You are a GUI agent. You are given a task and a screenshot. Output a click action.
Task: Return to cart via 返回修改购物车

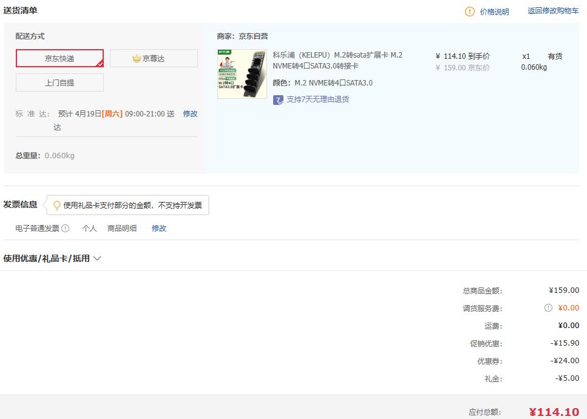pos(553,11)
